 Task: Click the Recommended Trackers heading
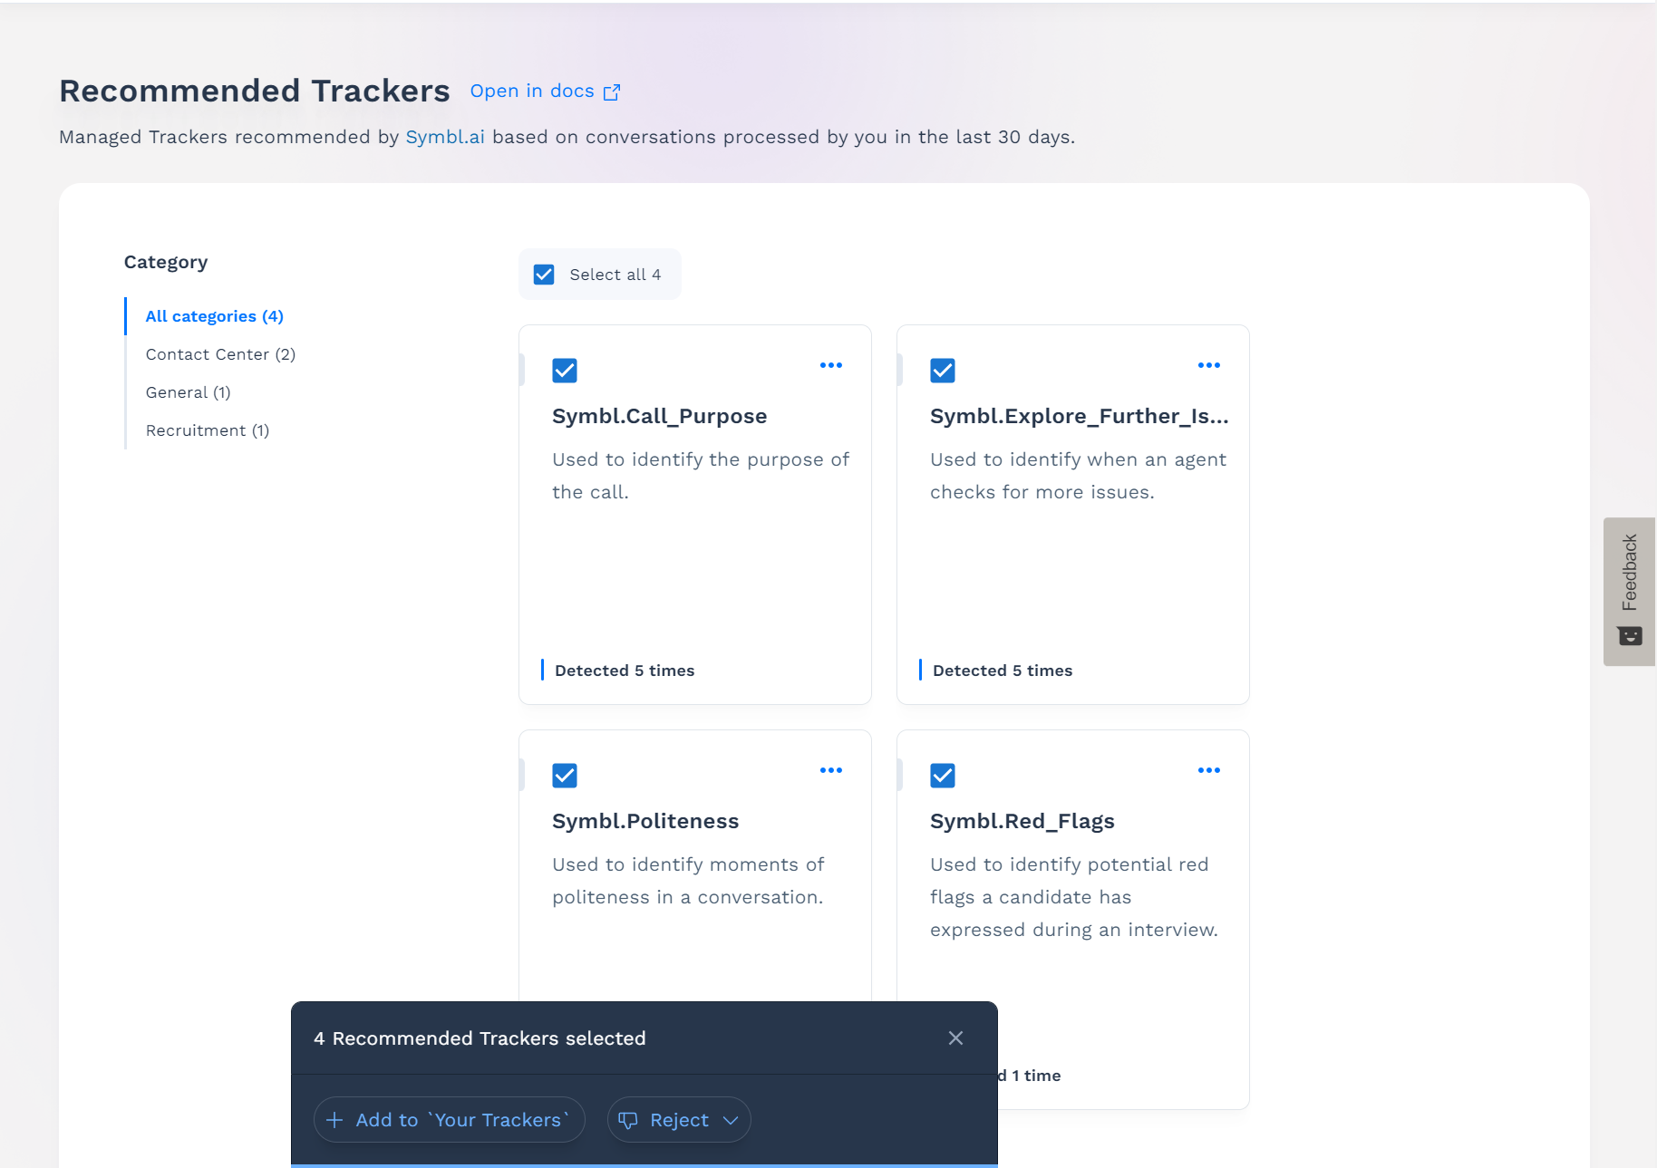pos(255,91)
